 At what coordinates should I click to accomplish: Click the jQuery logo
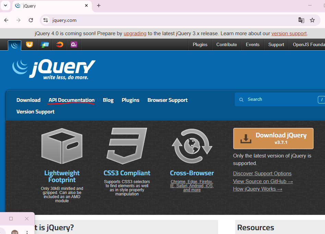(x=54, y=70)
